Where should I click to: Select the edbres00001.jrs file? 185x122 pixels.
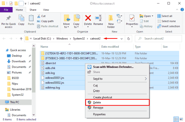[x=55, y=78]
